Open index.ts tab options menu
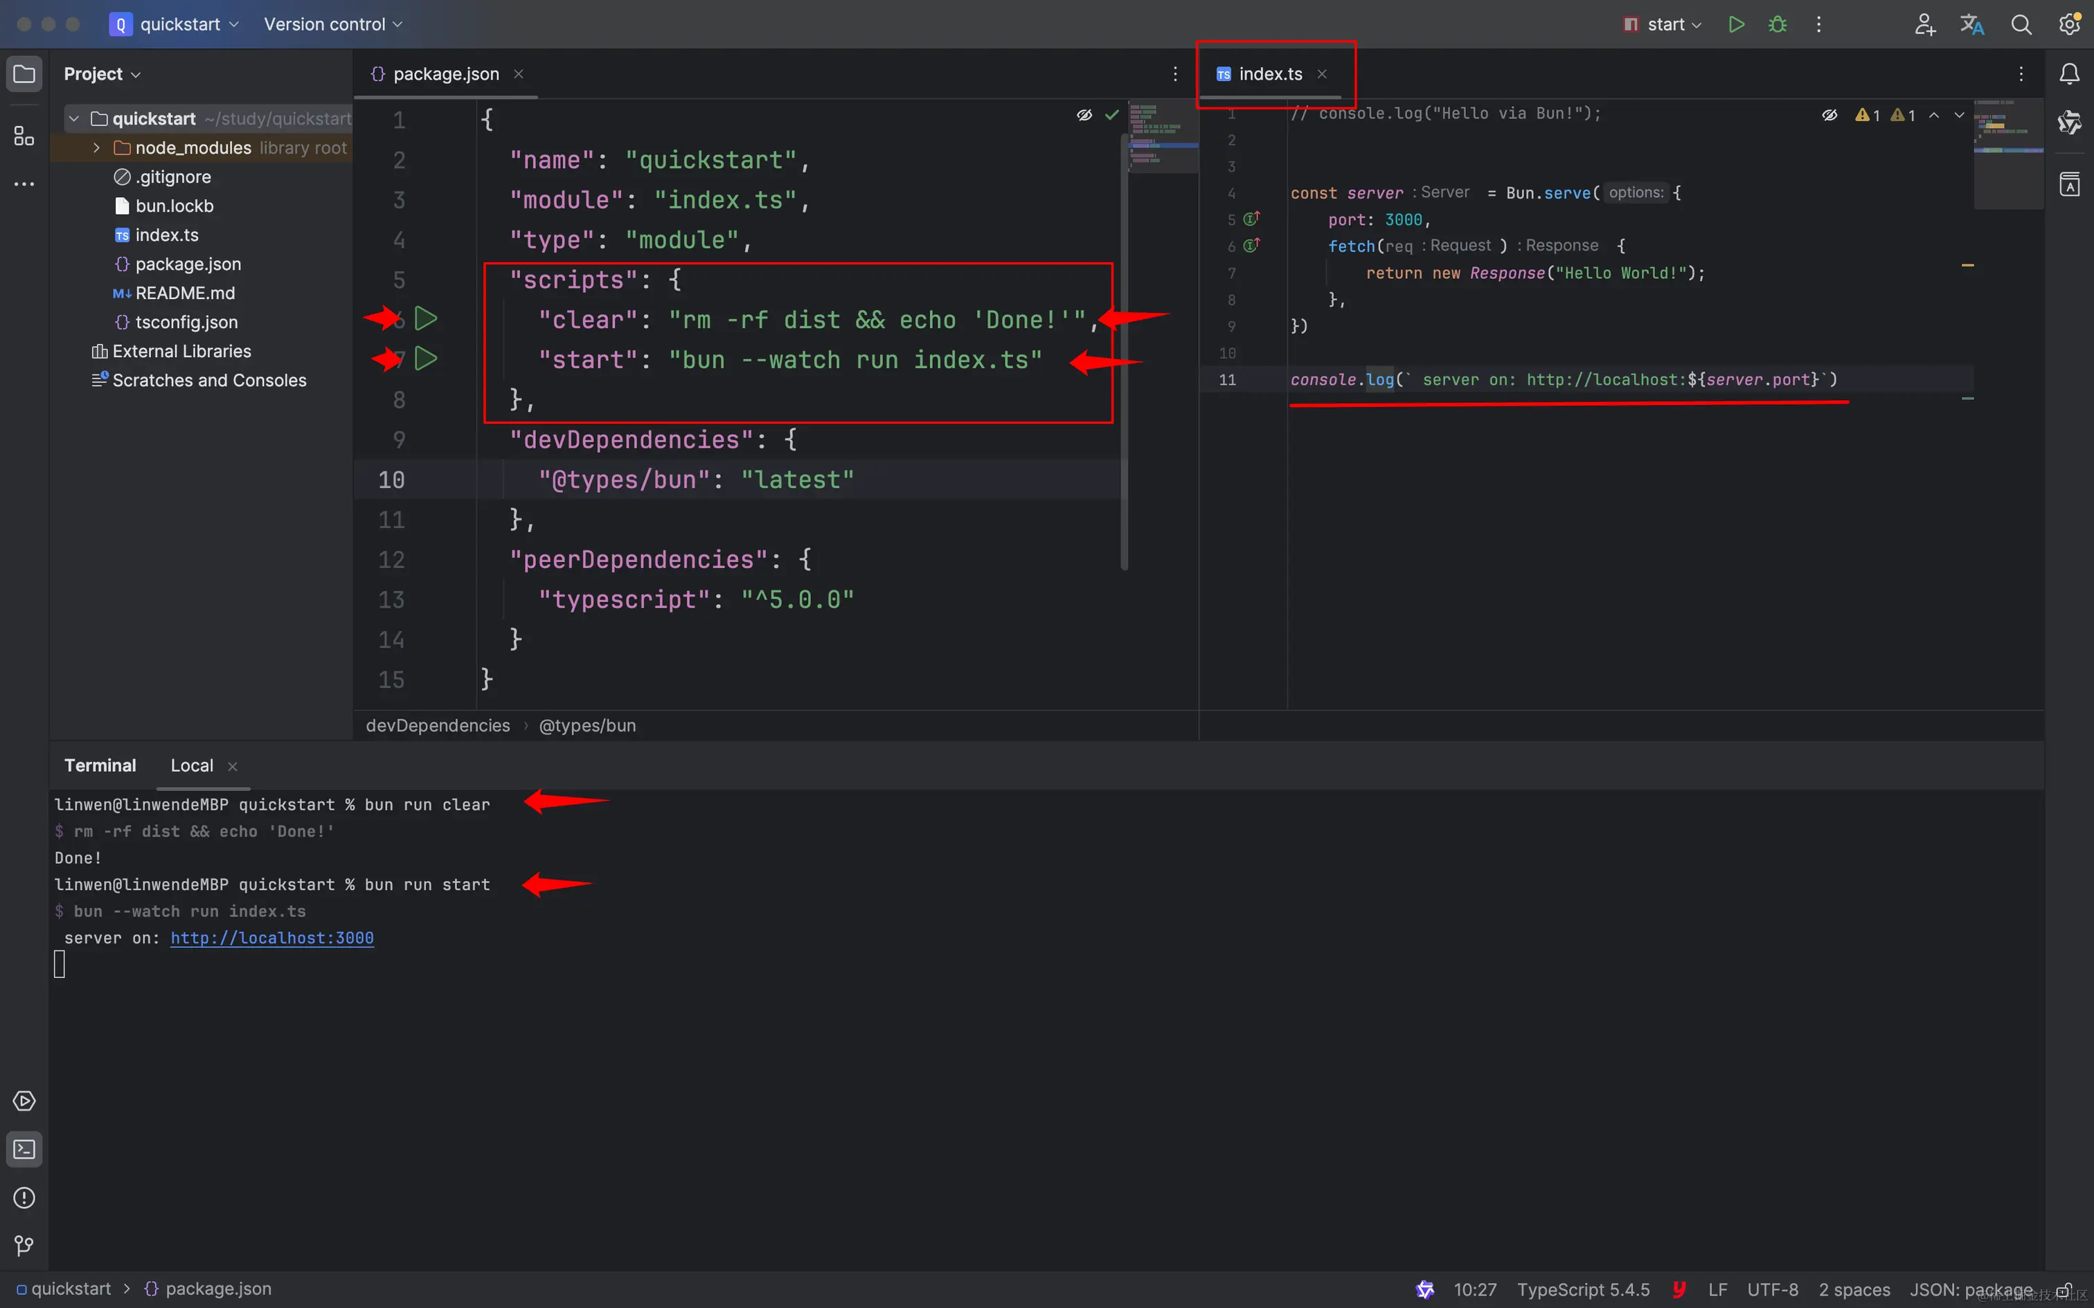2094x1308 pixels. [2021, 73]
